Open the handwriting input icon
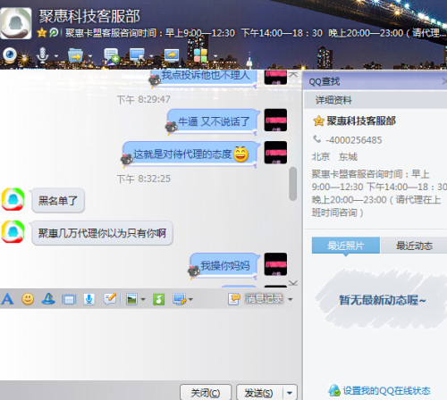 pyautogui.click(x=110, y=299)
